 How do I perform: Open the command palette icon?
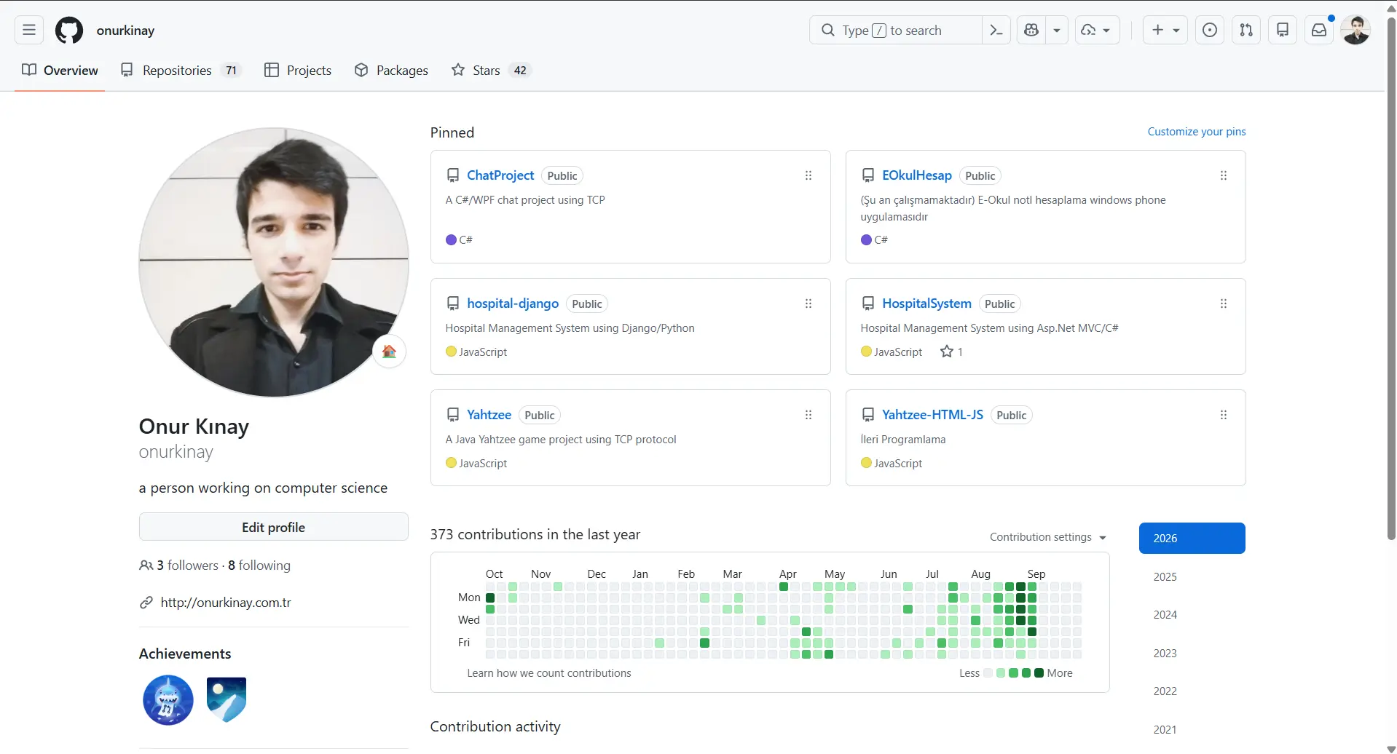[x=996, y=30]
